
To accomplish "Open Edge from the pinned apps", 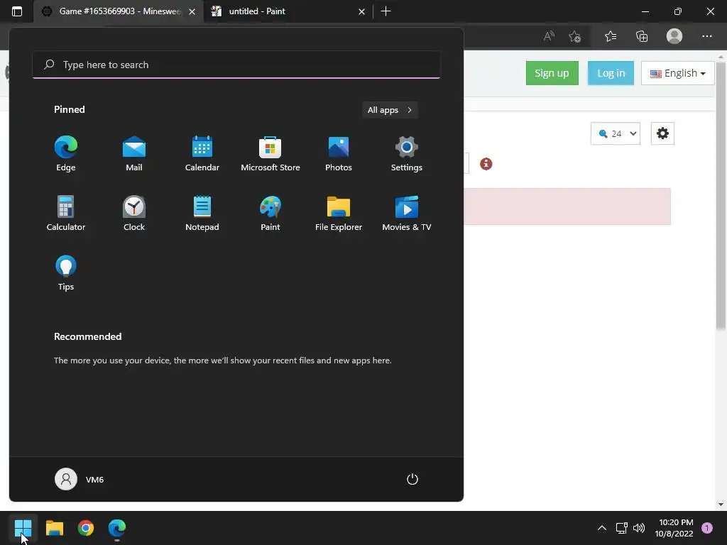I will (x=66, y=154).
